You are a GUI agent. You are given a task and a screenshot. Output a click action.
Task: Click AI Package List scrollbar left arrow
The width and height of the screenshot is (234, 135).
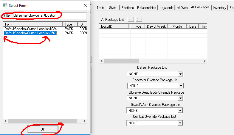coord(102,61)
